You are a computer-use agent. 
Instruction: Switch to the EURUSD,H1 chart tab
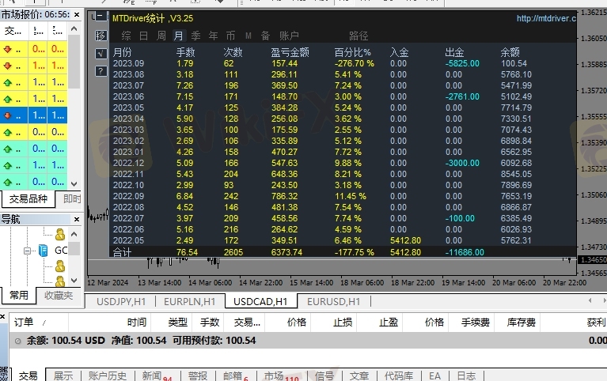coord(334,301)
